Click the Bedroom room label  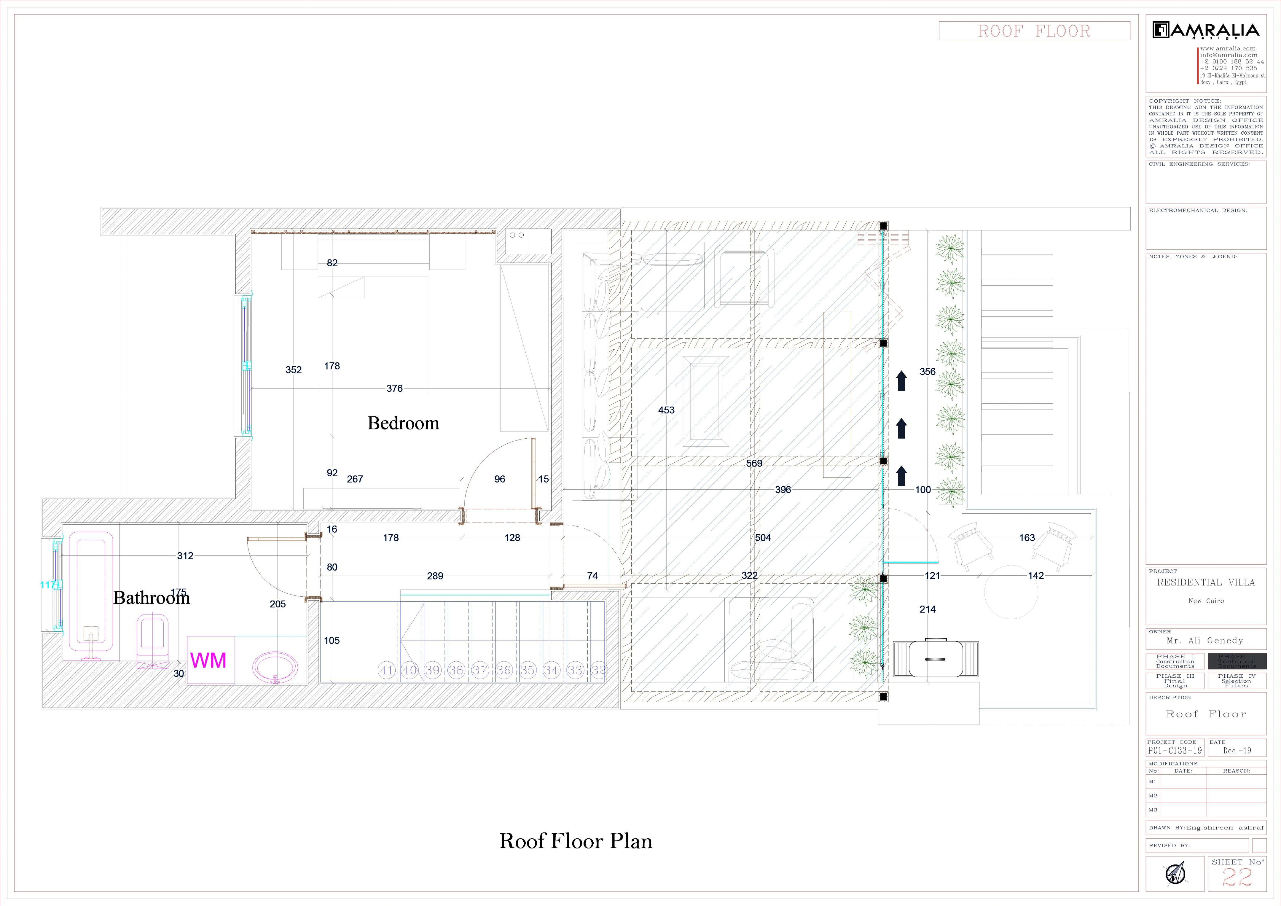tap(403, 423)
